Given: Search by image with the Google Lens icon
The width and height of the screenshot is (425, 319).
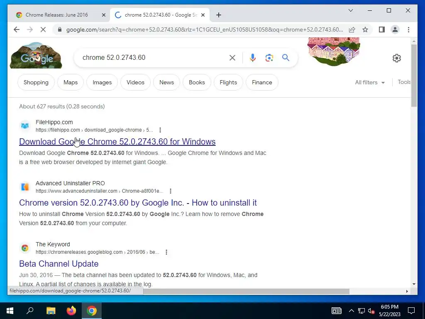Looking at the screenshot, I should pos(269,57).
